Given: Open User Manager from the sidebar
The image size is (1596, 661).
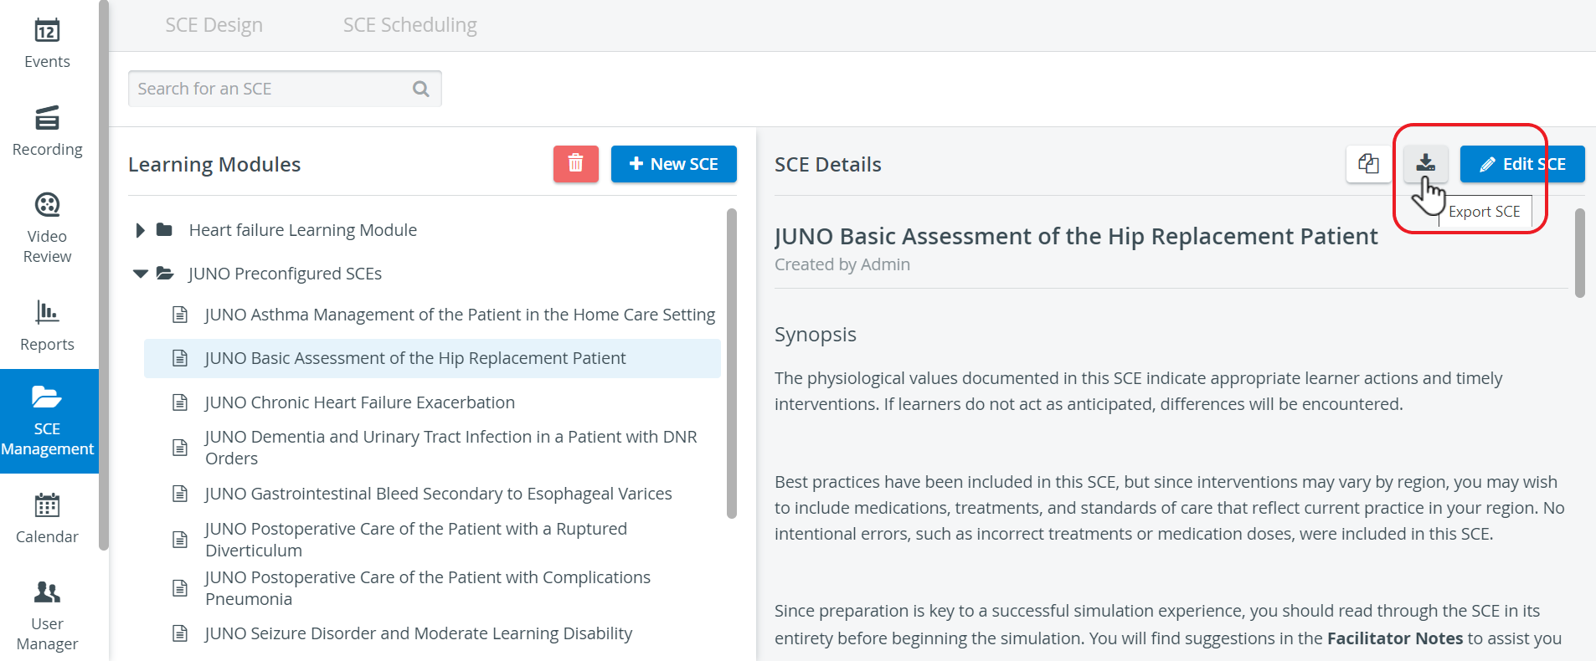Looking at the screenshot, I should coord(47,592).
